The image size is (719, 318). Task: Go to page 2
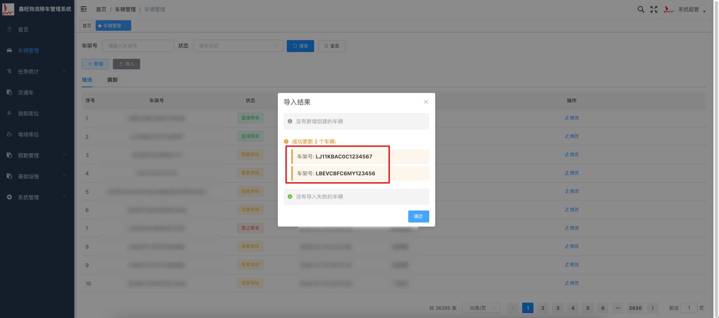coord(543,308)
